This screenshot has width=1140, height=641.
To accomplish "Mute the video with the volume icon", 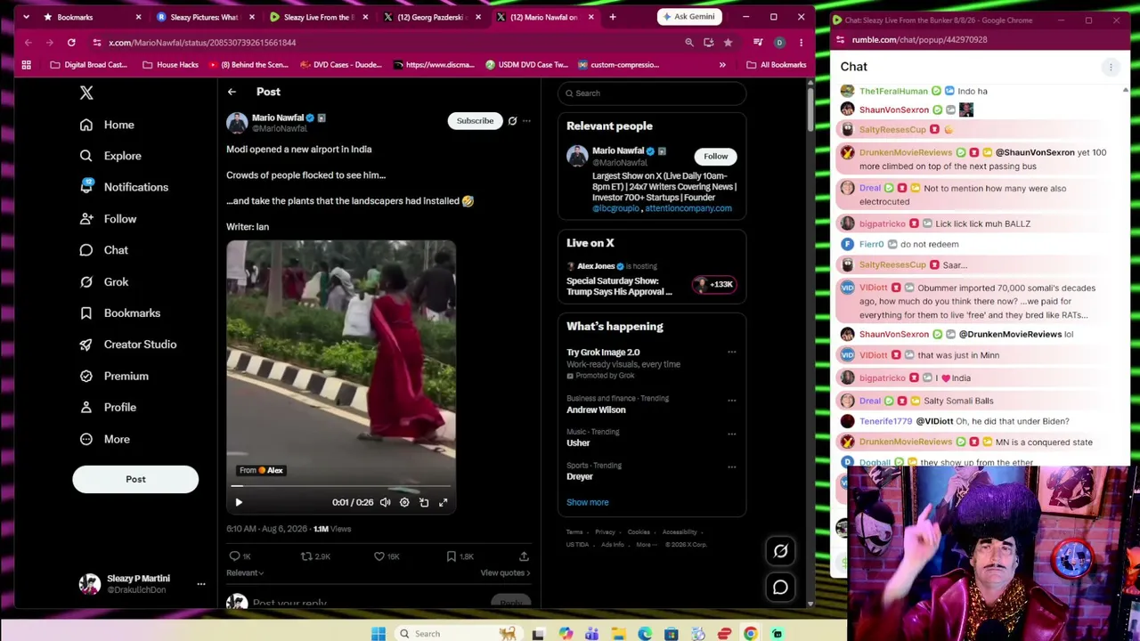I will tap(385, 502).
